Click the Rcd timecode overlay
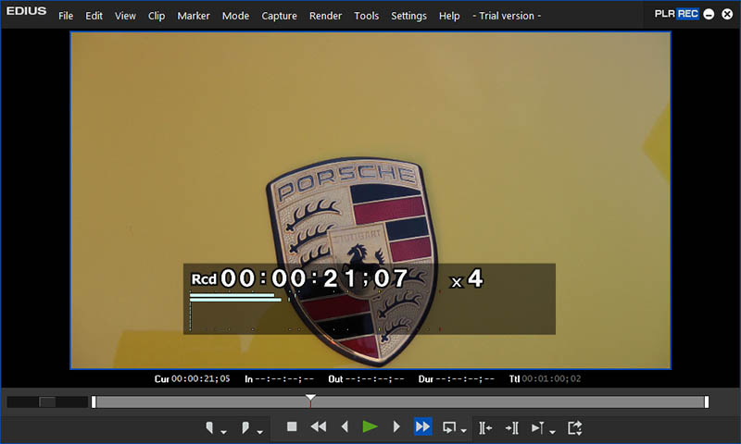 [298, 277]
